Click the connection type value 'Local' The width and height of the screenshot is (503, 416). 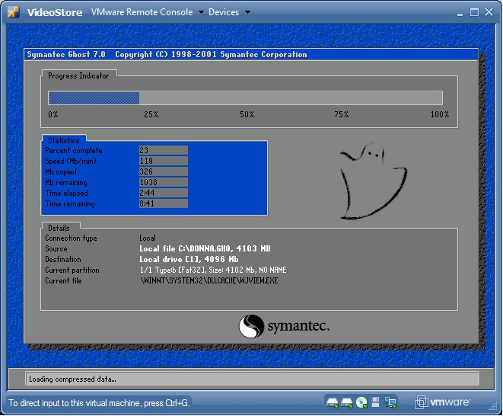148,238
